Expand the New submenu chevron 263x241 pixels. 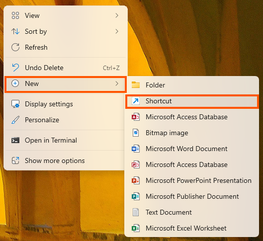(x=117, y=83)
